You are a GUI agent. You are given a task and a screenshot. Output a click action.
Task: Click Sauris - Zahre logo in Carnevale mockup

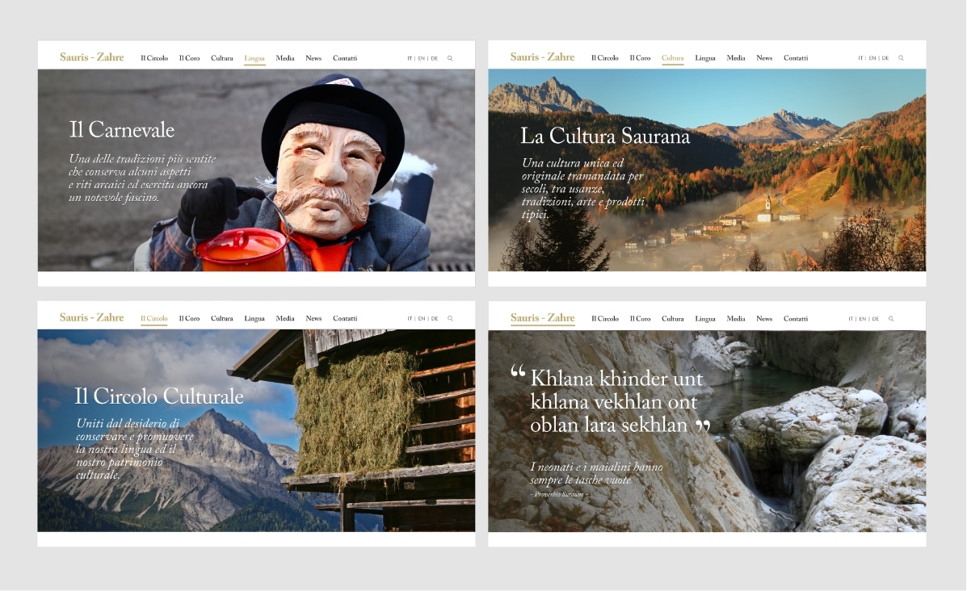(x=92, y=57)
